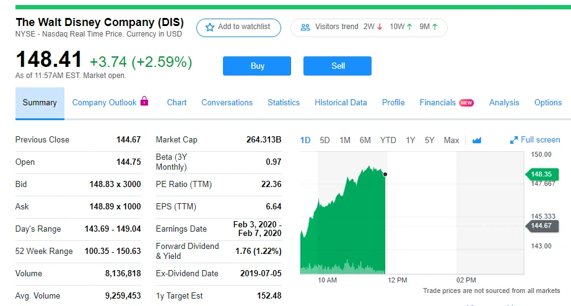571x306 pixels.
Task: Click the 9M green up arrow
Action: click(x=435, y=27)
